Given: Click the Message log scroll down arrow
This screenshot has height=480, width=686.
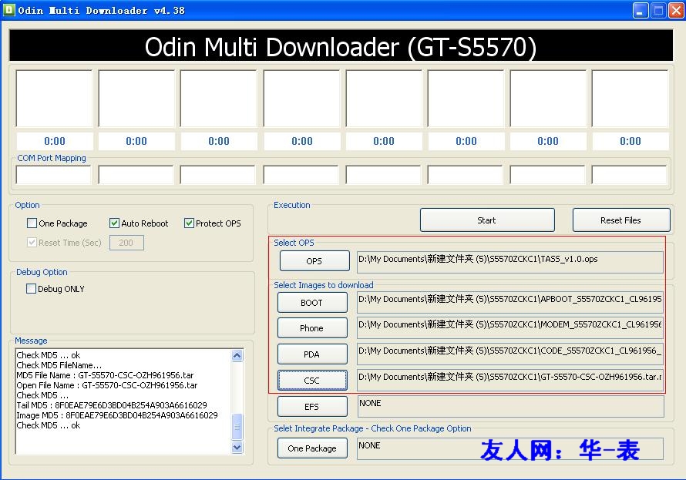Looking at the screenshot, I should (237, 447).
